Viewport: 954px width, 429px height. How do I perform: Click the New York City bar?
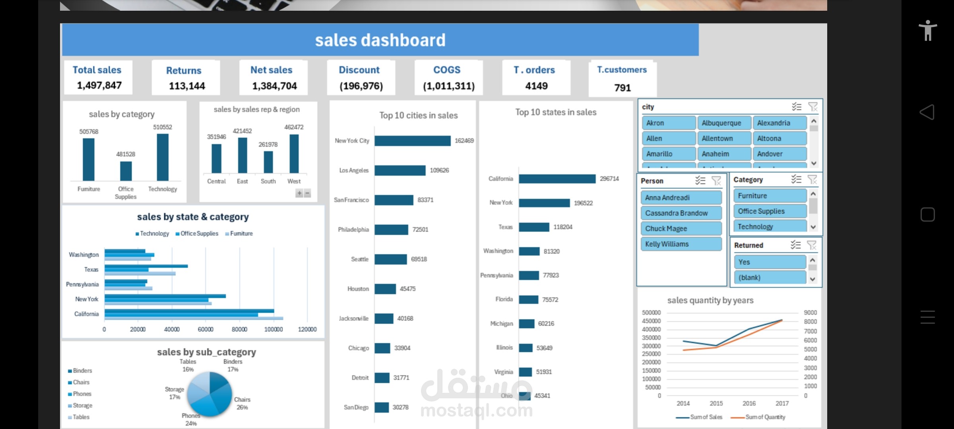413,141
